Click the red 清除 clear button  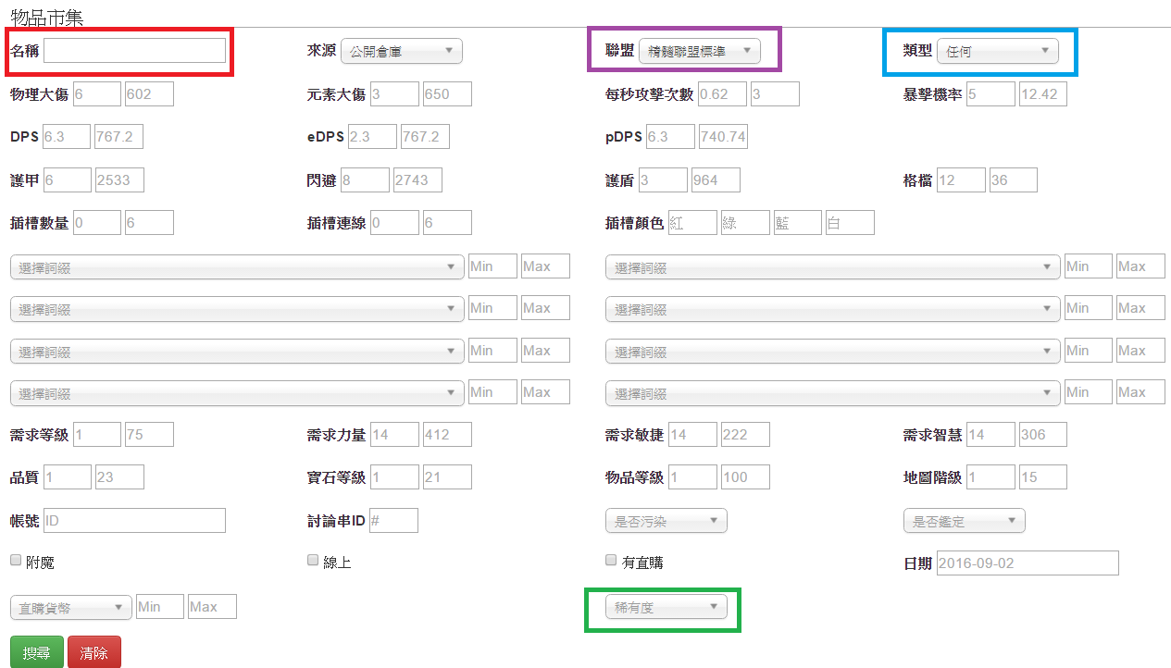tap(93, 651)
